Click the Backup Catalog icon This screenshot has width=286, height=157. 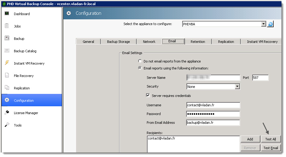(x=7, y=50)
